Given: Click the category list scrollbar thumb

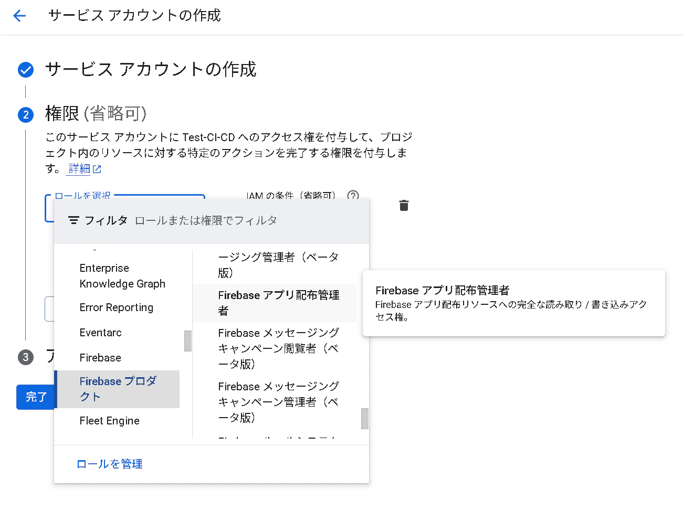Looking at the screenshot, I should tap(188, 341).
